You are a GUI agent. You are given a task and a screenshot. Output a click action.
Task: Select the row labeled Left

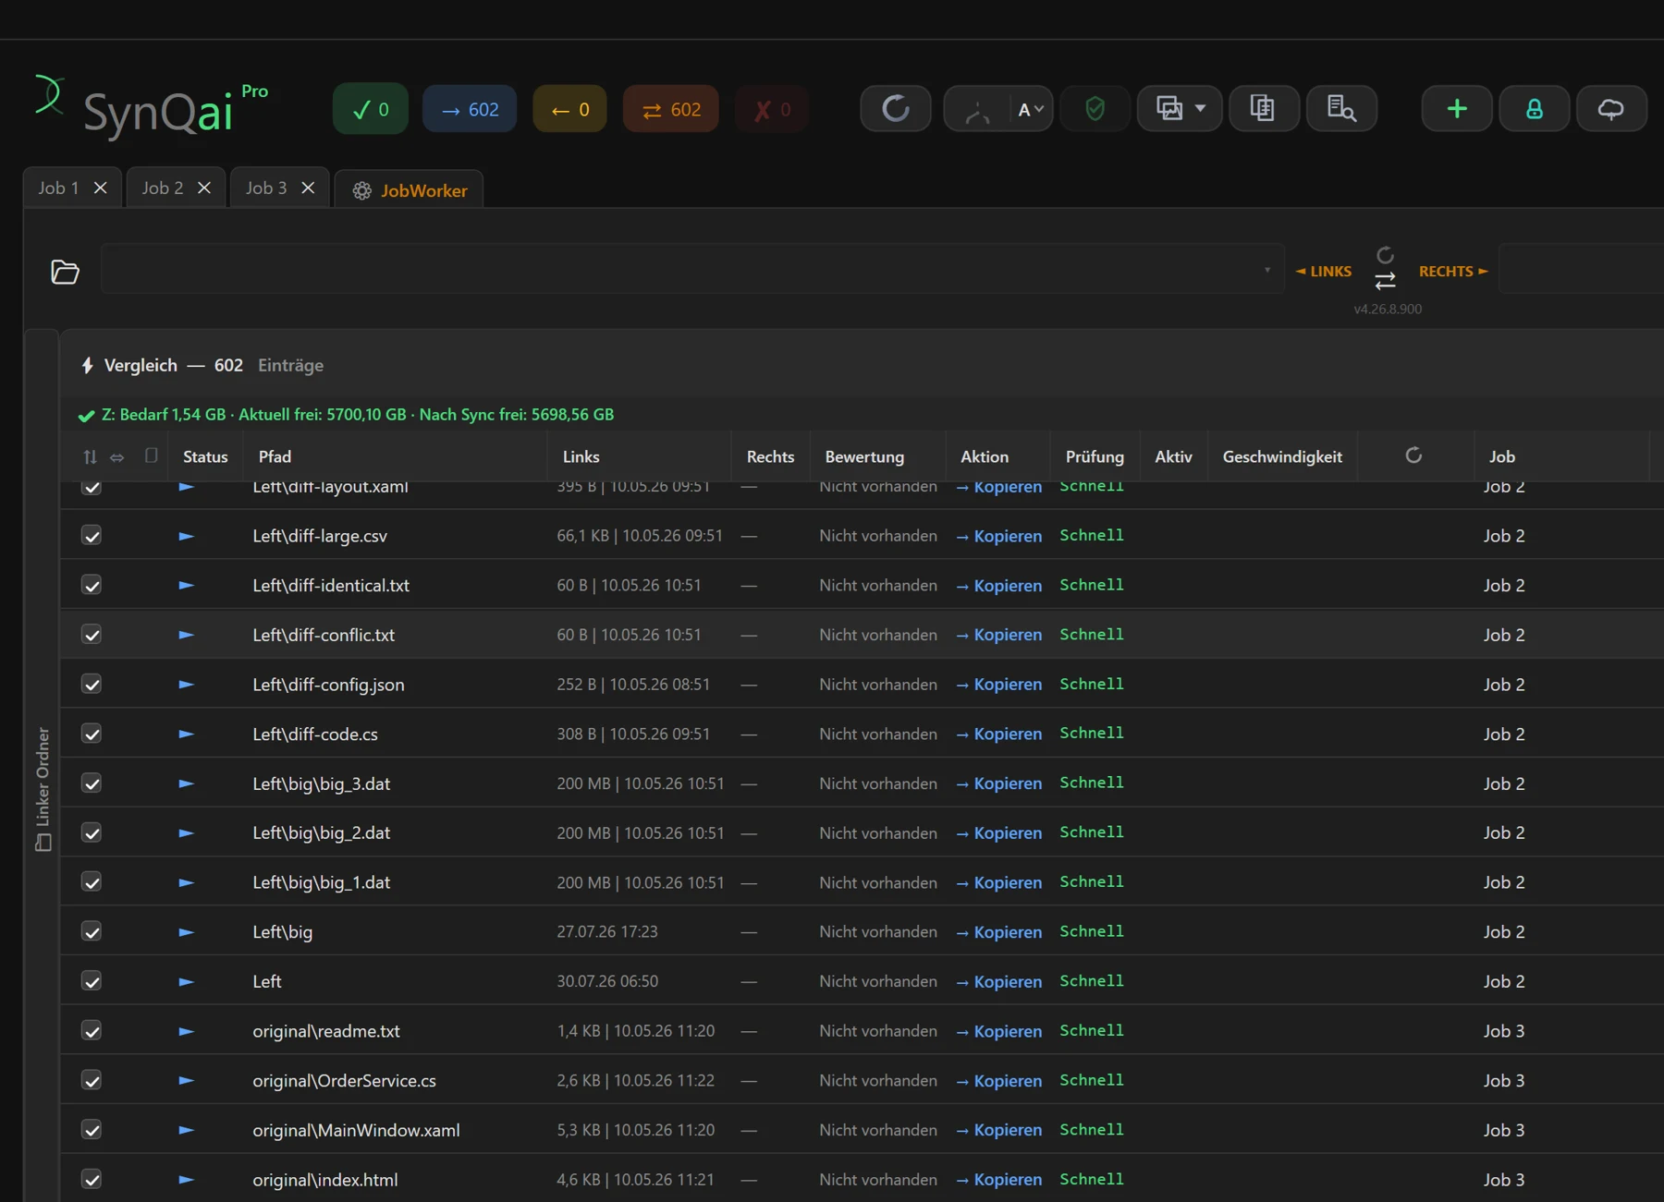862,981
